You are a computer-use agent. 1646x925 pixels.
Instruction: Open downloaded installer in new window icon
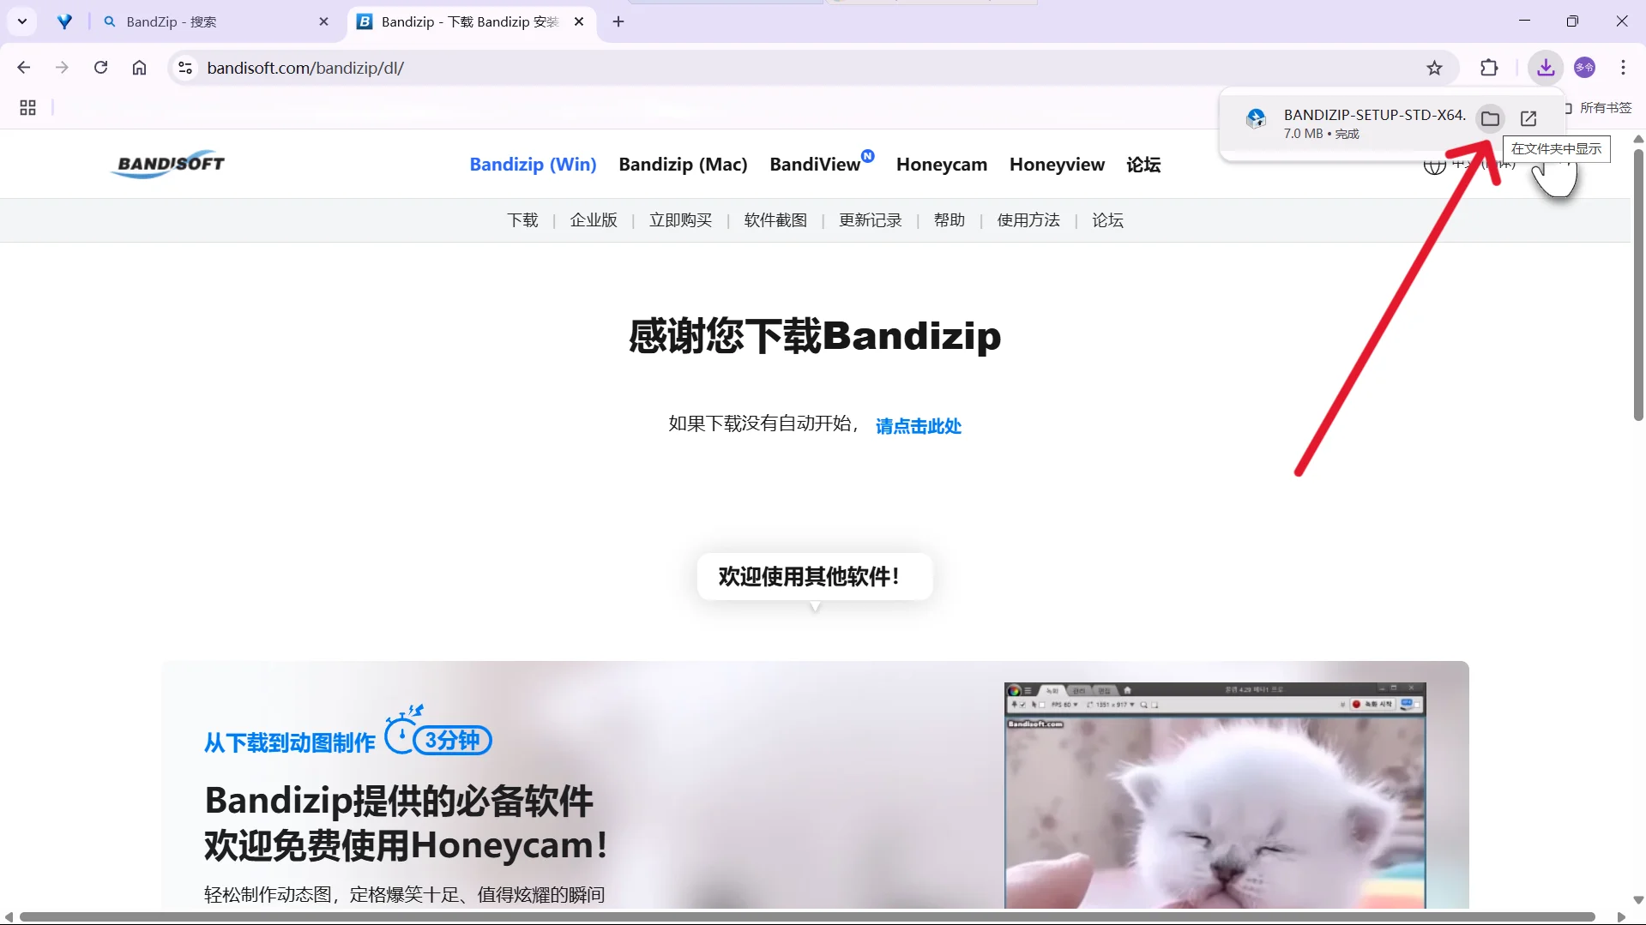pyautogui.click(x=1528, y=118)
